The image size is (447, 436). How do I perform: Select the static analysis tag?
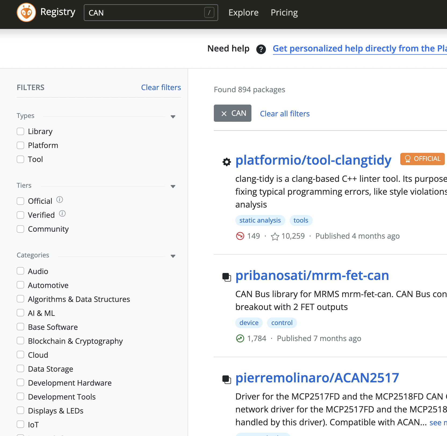point(260,220)
